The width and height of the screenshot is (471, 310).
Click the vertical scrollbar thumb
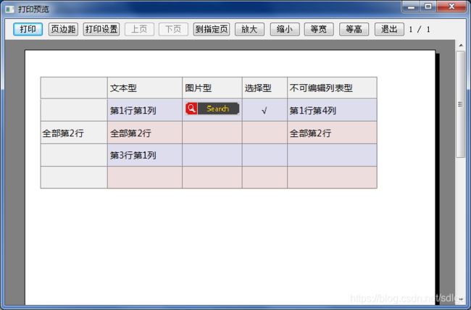(460, 104)
